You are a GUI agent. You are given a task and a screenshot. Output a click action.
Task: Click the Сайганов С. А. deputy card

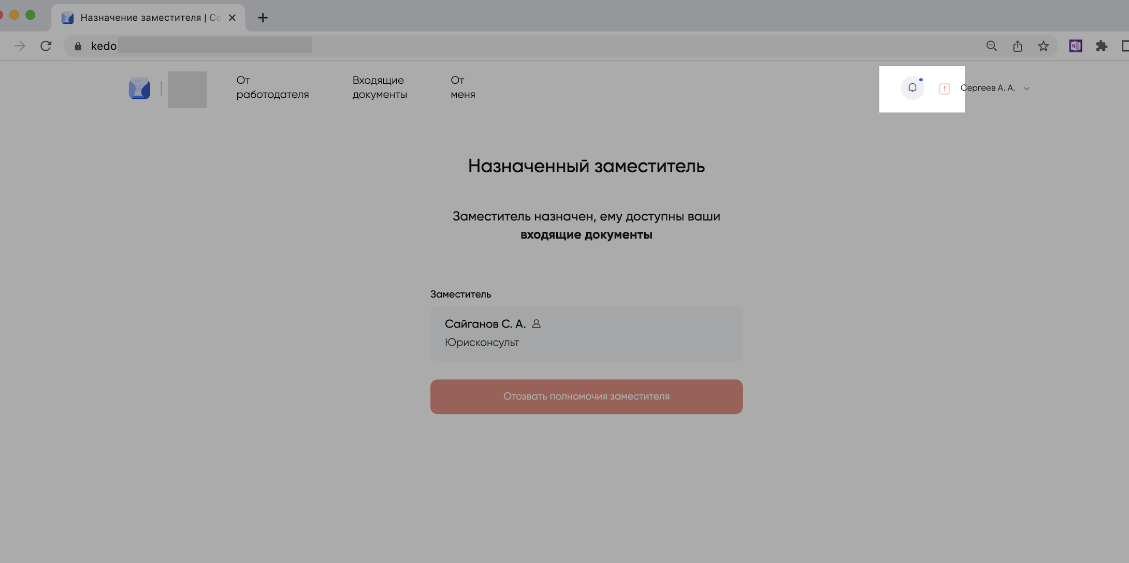click(586, 333)
